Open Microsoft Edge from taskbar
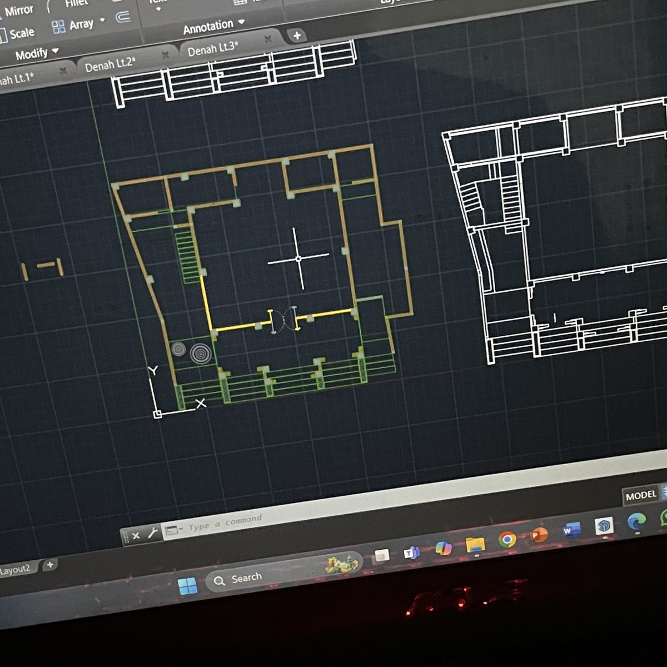This screenshot has height=667, width=667. point(637,521)
